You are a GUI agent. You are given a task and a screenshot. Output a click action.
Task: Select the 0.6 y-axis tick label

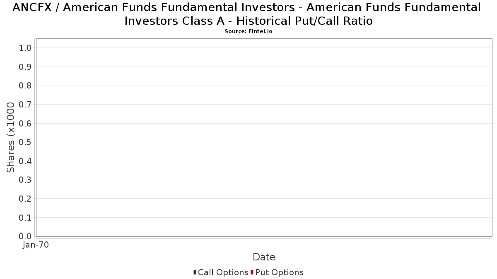[x=25, y=124]
